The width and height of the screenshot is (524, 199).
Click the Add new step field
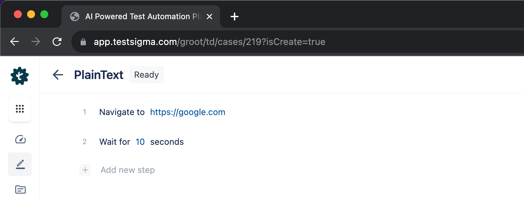tap(128, 170)
